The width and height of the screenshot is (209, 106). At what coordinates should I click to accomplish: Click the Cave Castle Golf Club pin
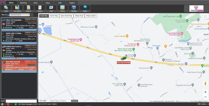tap(180, 16)
